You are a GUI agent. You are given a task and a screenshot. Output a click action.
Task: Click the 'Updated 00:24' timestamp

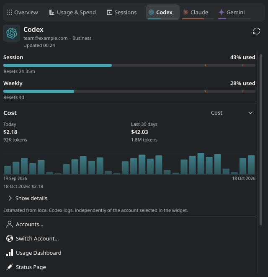pos(39,45)
